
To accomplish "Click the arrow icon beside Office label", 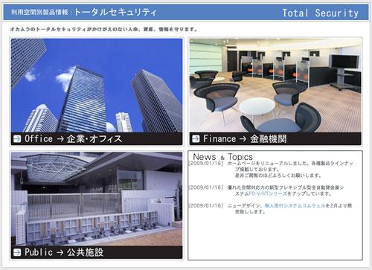I will pyautogui.click(x=17, y=138).
